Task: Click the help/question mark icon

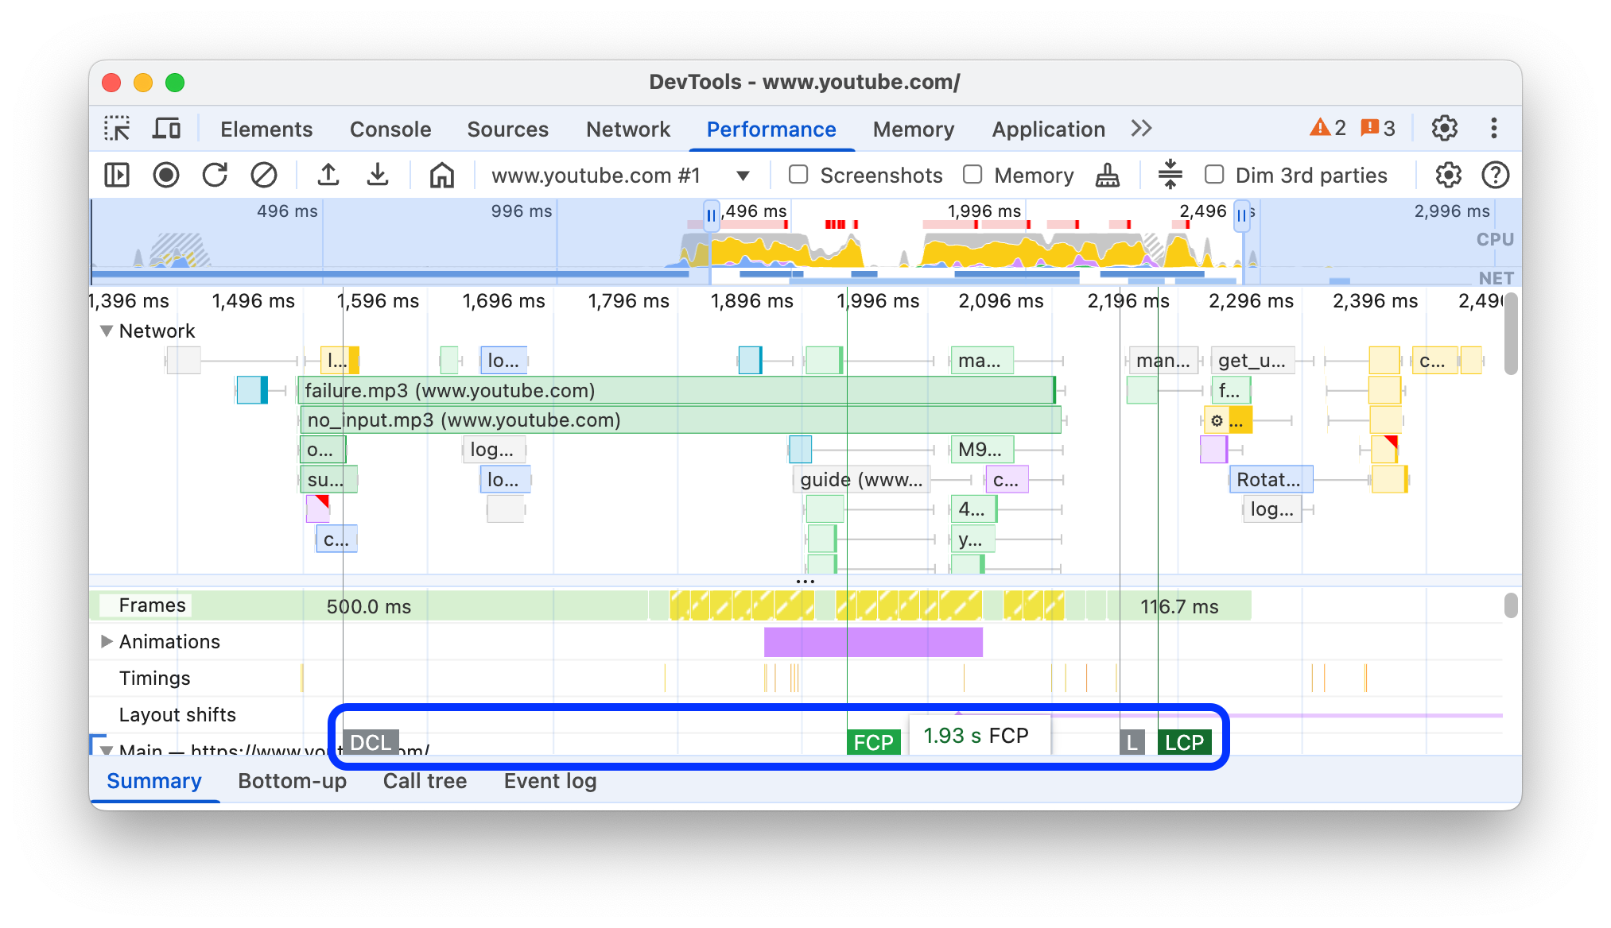Action: (1494, 174)
